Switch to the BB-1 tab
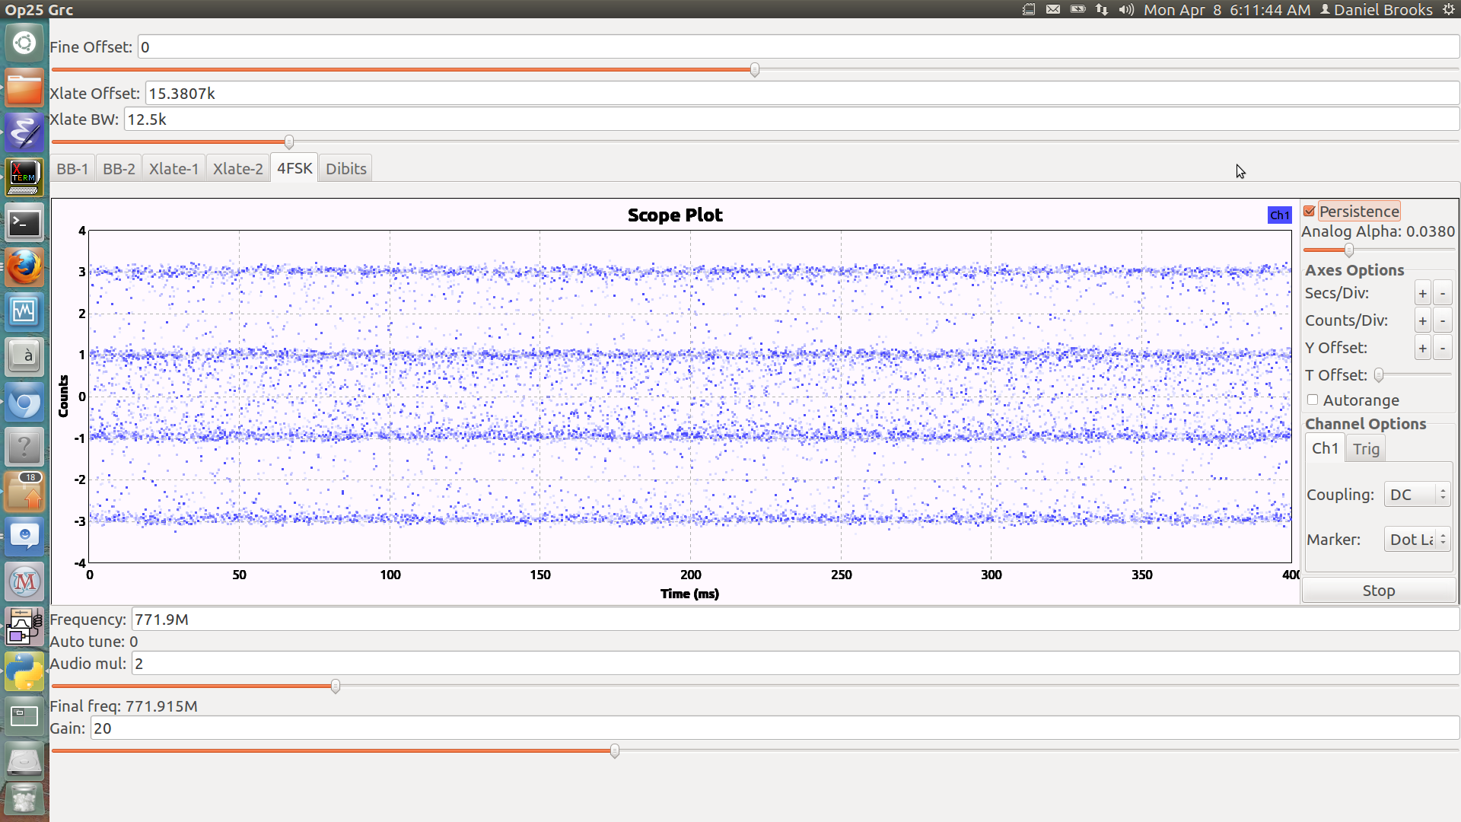 [x=72, y=169]
